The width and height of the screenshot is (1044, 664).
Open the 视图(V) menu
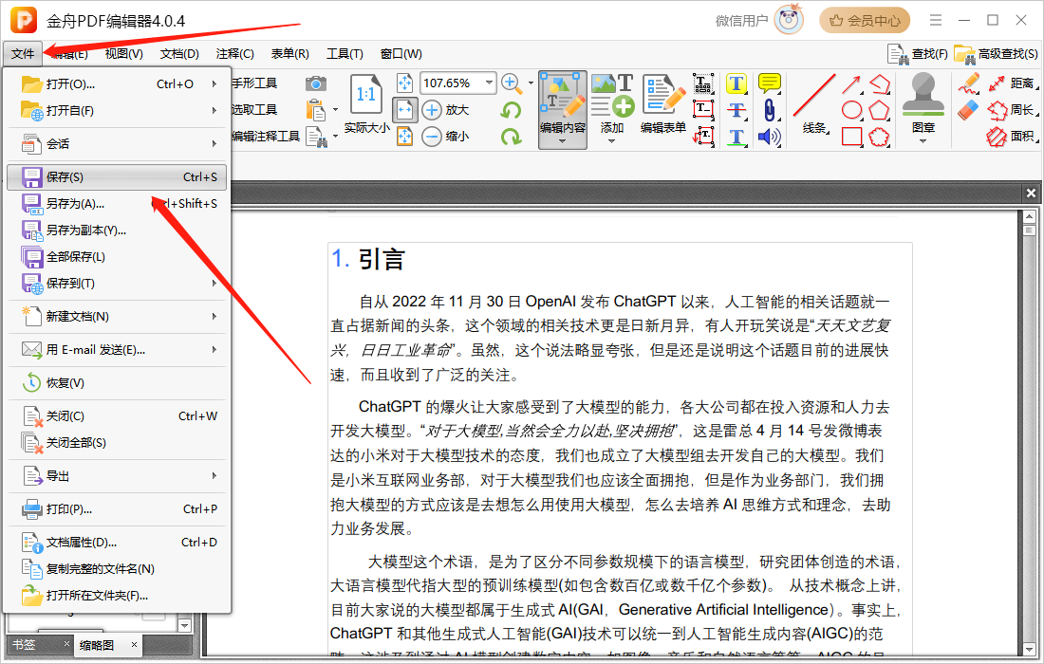pos(123,54)
